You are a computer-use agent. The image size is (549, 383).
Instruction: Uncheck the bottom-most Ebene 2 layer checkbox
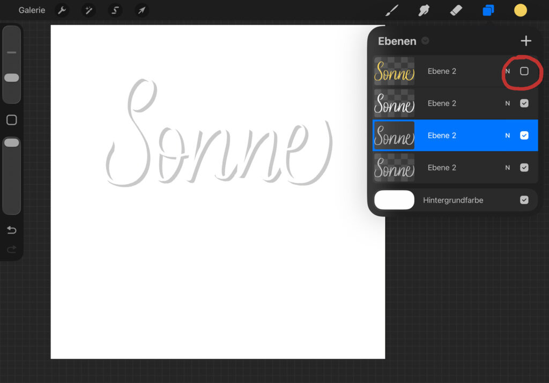524,168
